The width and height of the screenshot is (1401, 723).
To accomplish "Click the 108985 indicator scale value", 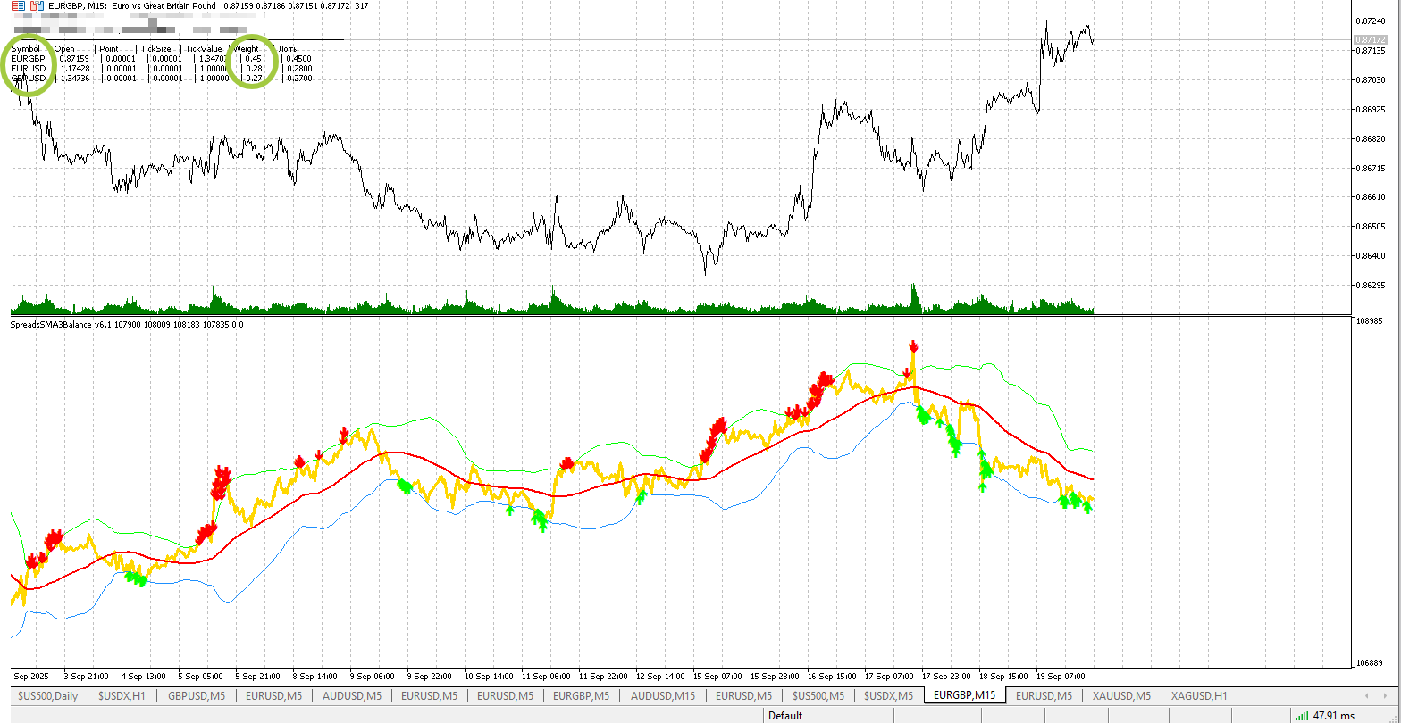I will (1369, 320).
